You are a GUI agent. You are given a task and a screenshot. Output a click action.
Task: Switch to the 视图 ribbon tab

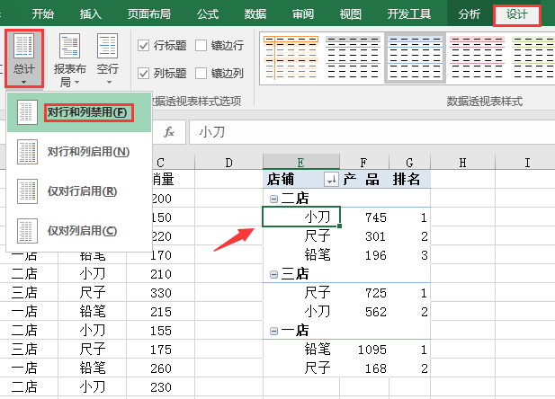click(x=351, y=14)
